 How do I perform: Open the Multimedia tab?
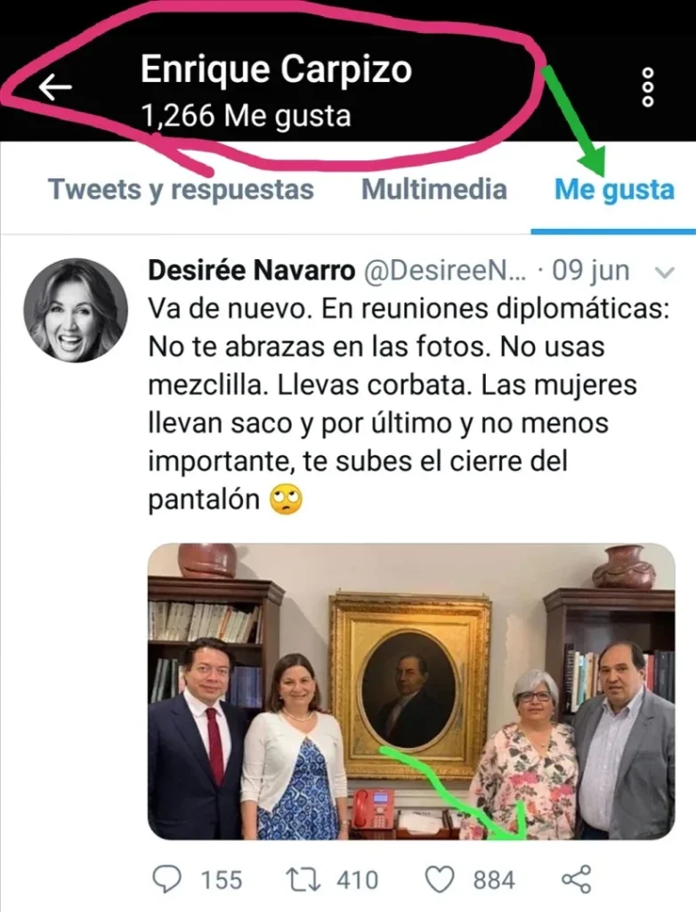(434, 190)
